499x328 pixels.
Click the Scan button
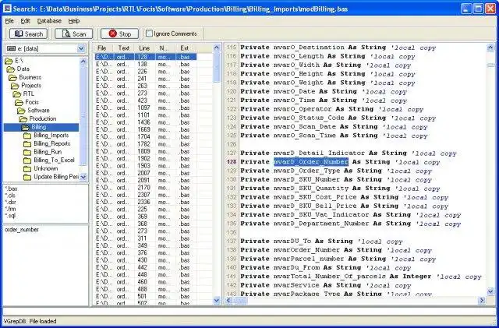74,34
